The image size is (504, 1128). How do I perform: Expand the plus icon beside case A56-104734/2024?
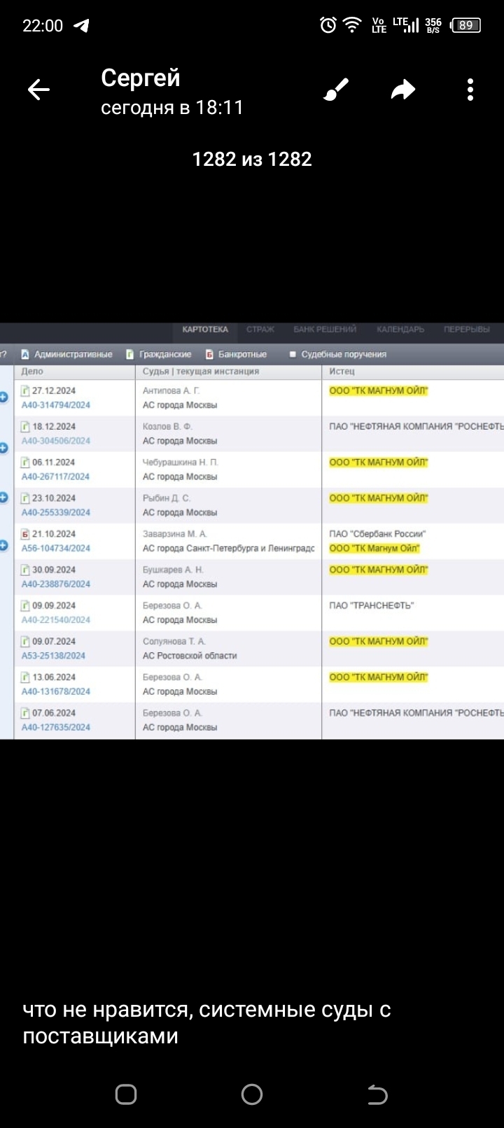3,544
